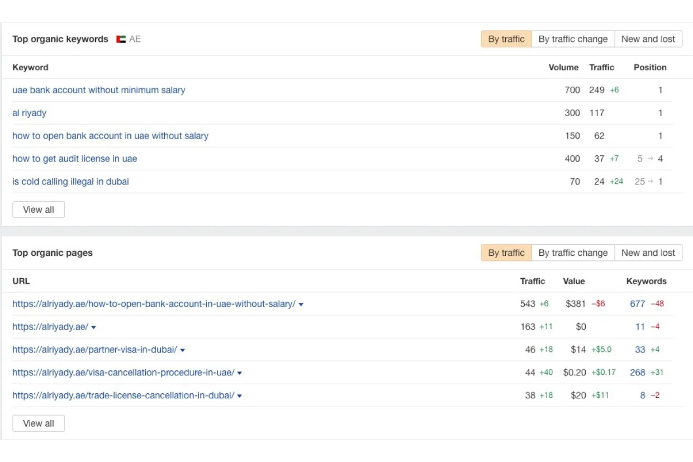
Task: Open keyword uae bank account without minimum salary
Action: [99, 90]
